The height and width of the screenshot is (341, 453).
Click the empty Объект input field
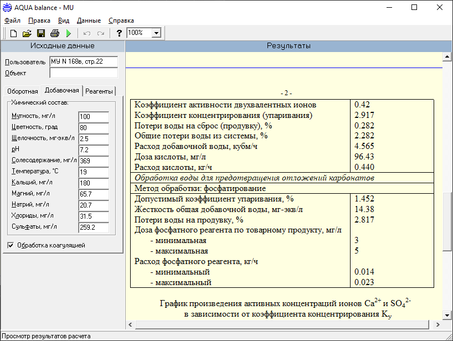point(83,73)
